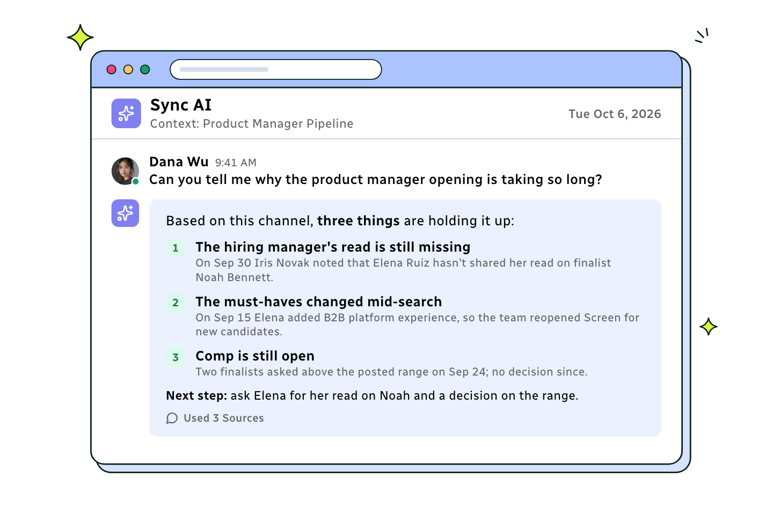Click the browser address bar
Screen dimensions: 773x515
point(276,69)
